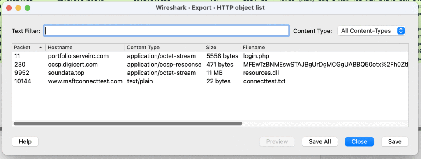Select hostname portfolio.serveirc.com
421x159 pixels.
click(x=78, y=56)
